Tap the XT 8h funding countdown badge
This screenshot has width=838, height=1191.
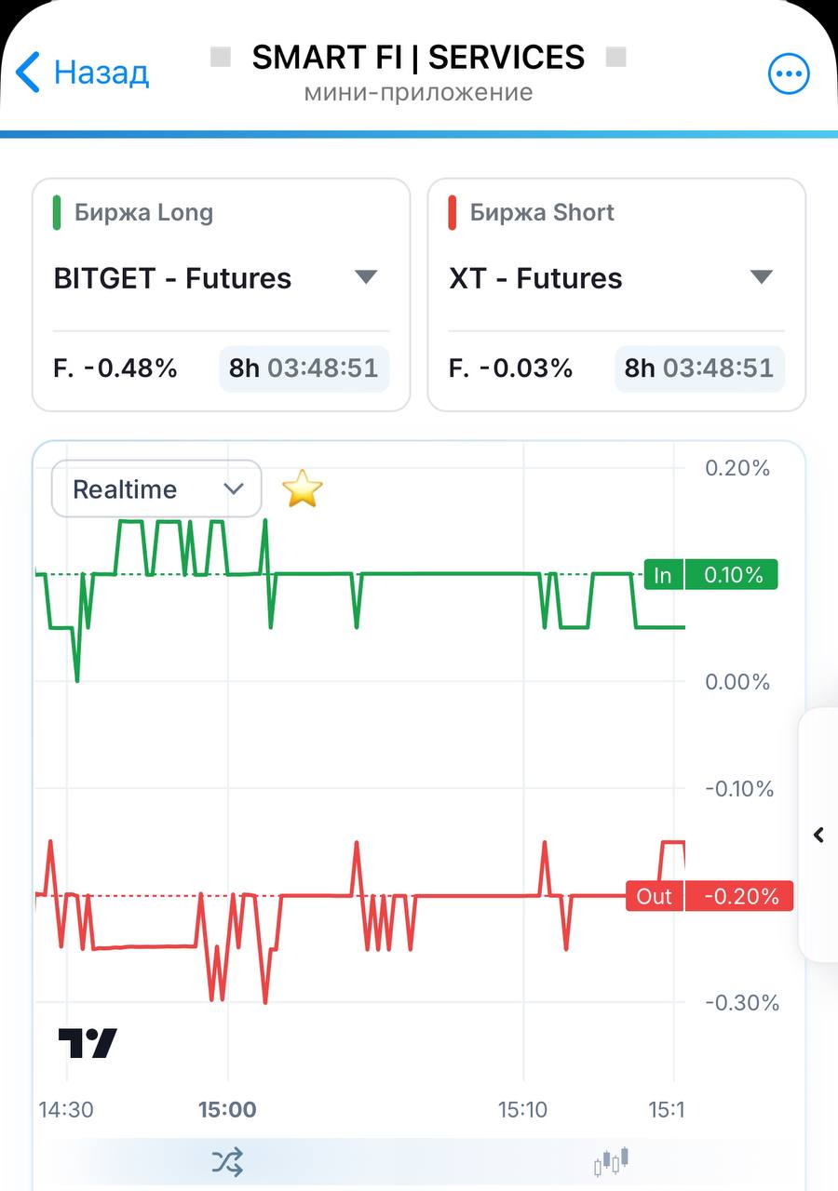(x=699, y=368)
